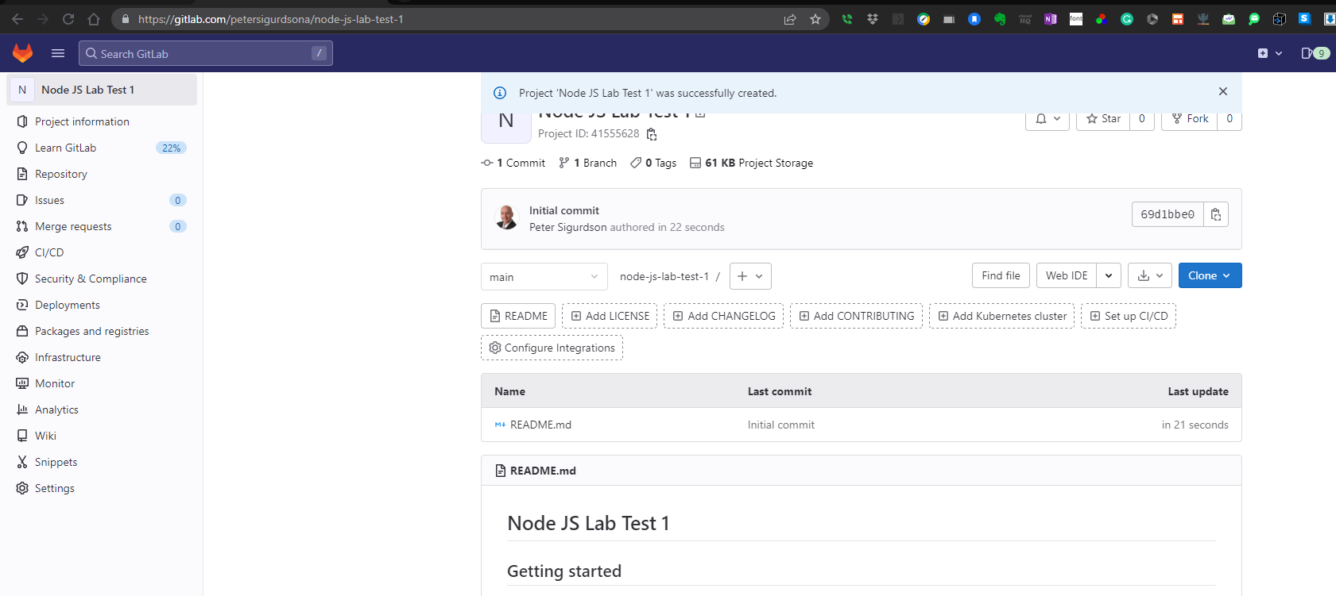This screenshot has width=1336, height=596.
Task: Open the Clone dropdown
Action: (x=1210, y=275)
